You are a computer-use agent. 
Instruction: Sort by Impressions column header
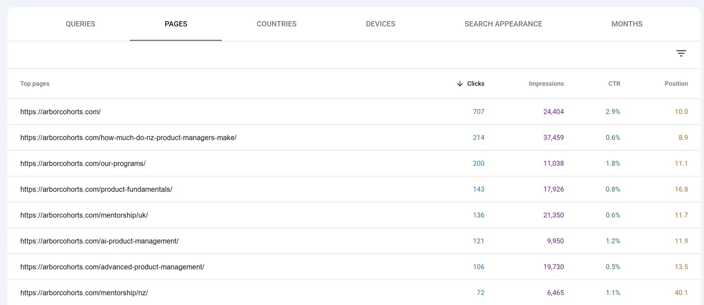tap(546, 84)
